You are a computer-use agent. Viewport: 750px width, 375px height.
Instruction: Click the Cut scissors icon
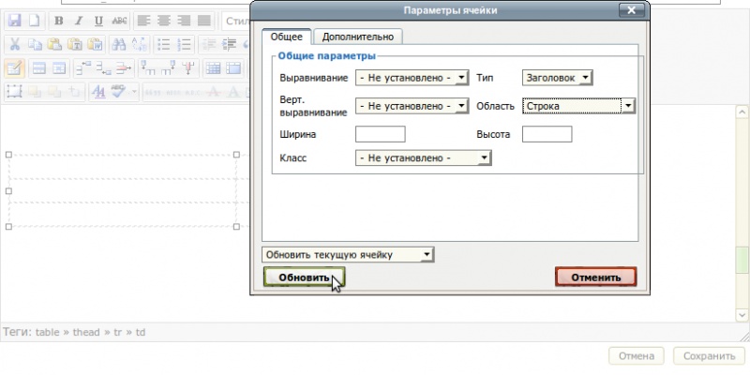pos(15,44)
